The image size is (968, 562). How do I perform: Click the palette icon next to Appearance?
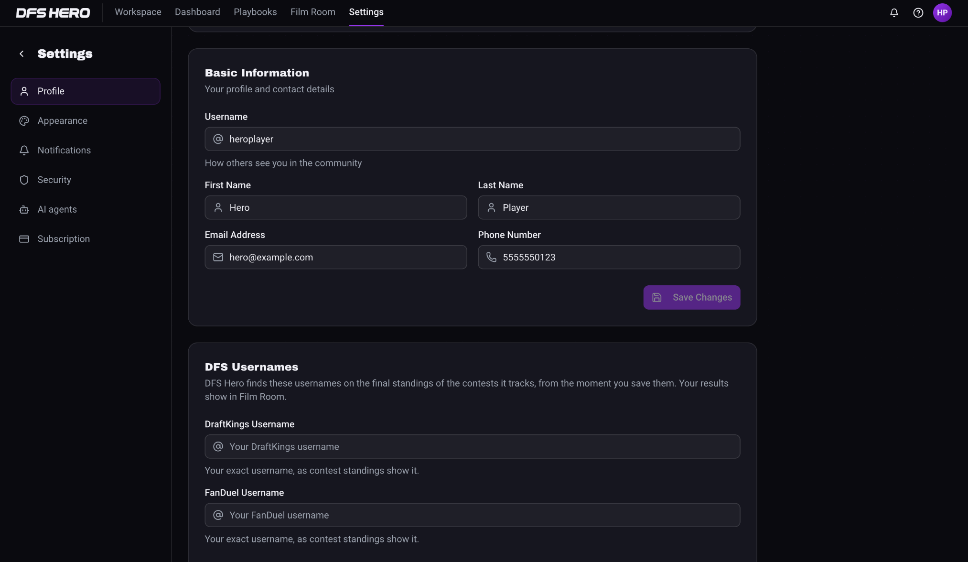pyautogui.click(x=24, y=121)
